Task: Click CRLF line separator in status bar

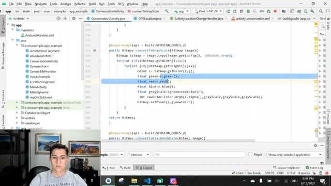Action: tap(280, 173)
